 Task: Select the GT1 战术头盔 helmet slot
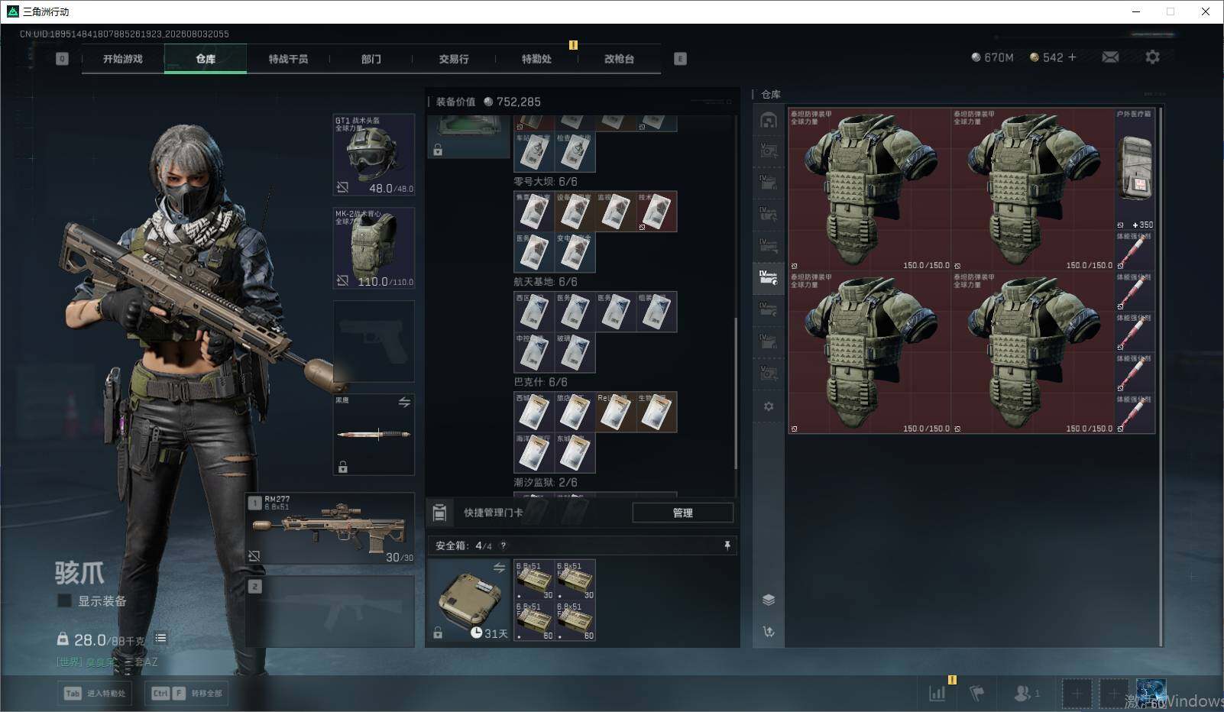click(374, 154)
